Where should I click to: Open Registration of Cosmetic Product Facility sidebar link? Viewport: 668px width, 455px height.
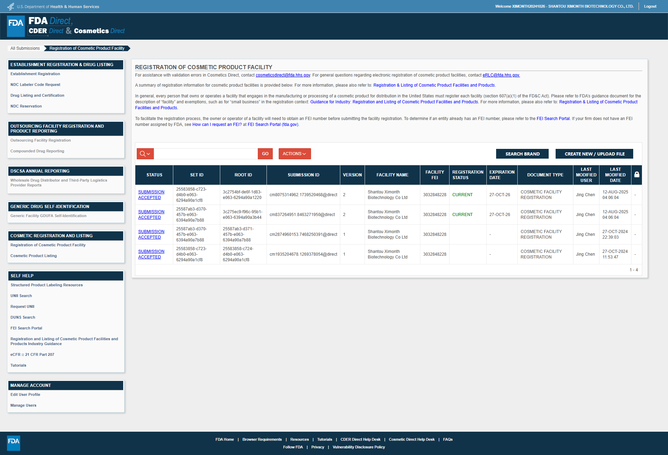pyautogui.click(x=48, y=245)
